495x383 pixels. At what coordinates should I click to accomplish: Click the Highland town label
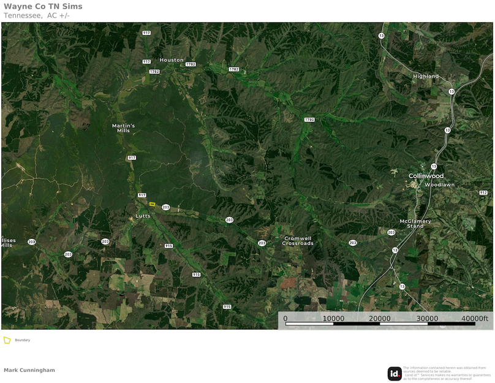click(426, 77)
